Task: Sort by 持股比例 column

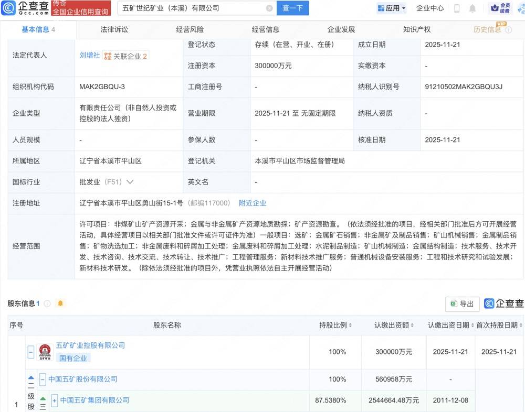Action: pos(350,326)
